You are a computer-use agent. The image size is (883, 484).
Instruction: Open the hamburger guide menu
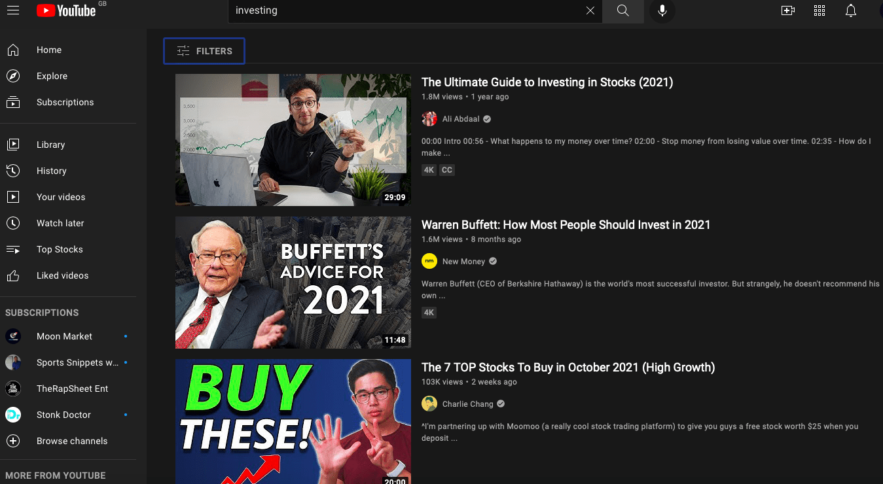(12, 10)
